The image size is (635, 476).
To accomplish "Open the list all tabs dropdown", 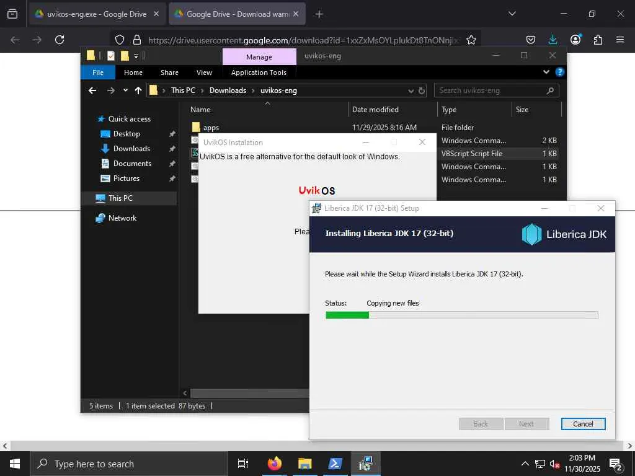I will point(512,14).
